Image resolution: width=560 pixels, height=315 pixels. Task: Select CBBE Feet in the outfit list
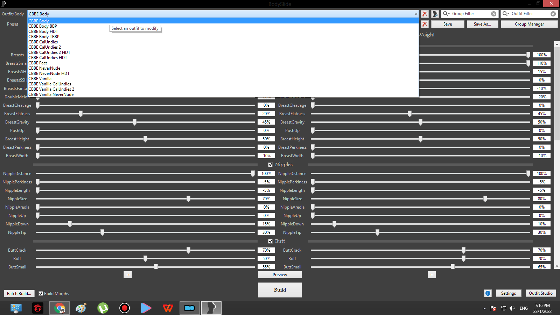point(223,63)
